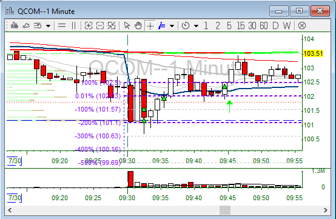The height and width of the screenshot is (219, 336).
Task: Click the horizontal scrollbar left arrow
Action: (10, 211)
